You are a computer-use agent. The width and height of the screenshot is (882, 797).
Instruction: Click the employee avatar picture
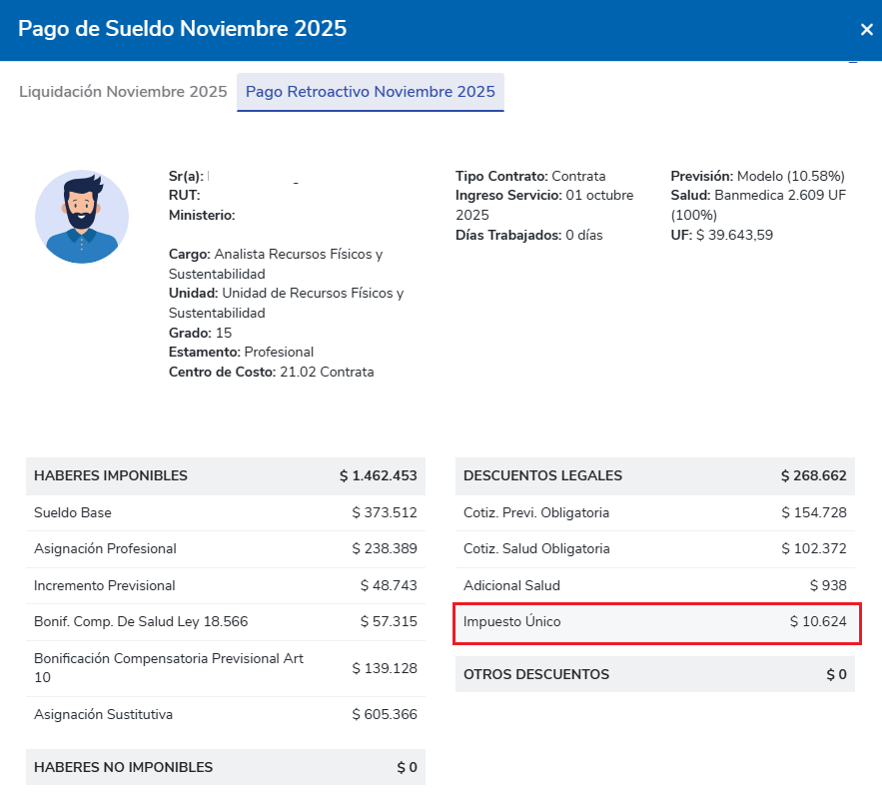point(82,216)
